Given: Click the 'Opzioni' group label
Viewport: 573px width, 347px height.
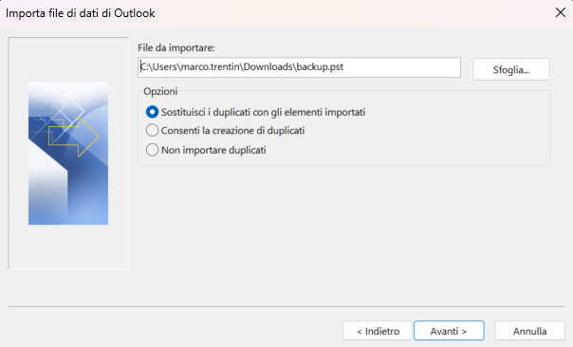Looking at the screenshot, I should click(160, 91).
